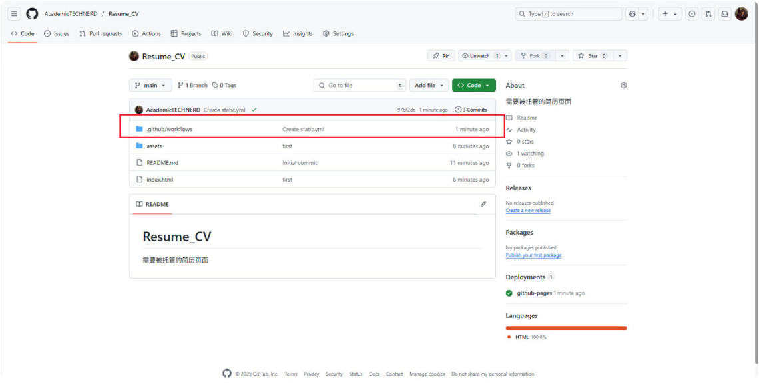
Task: Focus the Type / to search field
Action: 569,14
